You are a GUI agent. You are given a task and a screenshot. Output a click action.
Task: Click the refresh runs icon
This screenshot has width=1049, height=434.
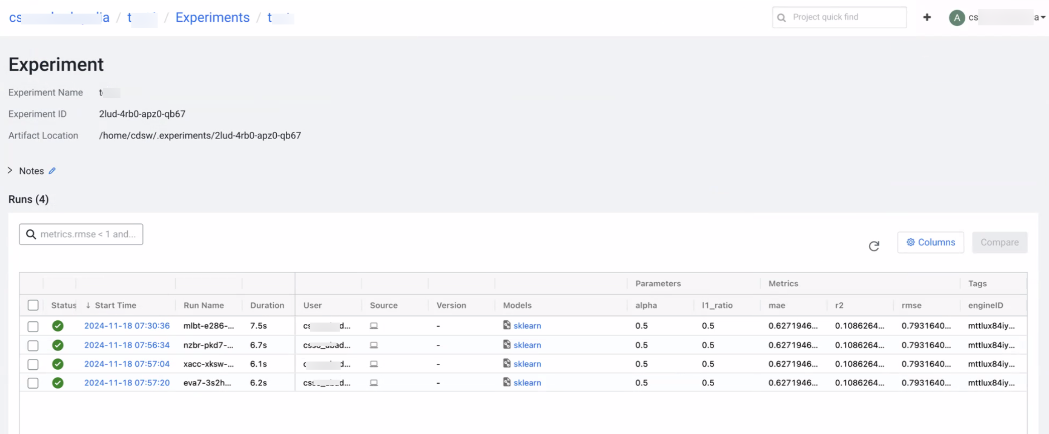(x=874, y=246)
